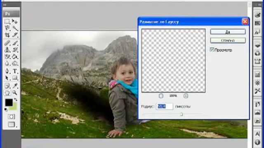
Task: Select the Paint Bucket tool
Action: click(x=15, y=57)
